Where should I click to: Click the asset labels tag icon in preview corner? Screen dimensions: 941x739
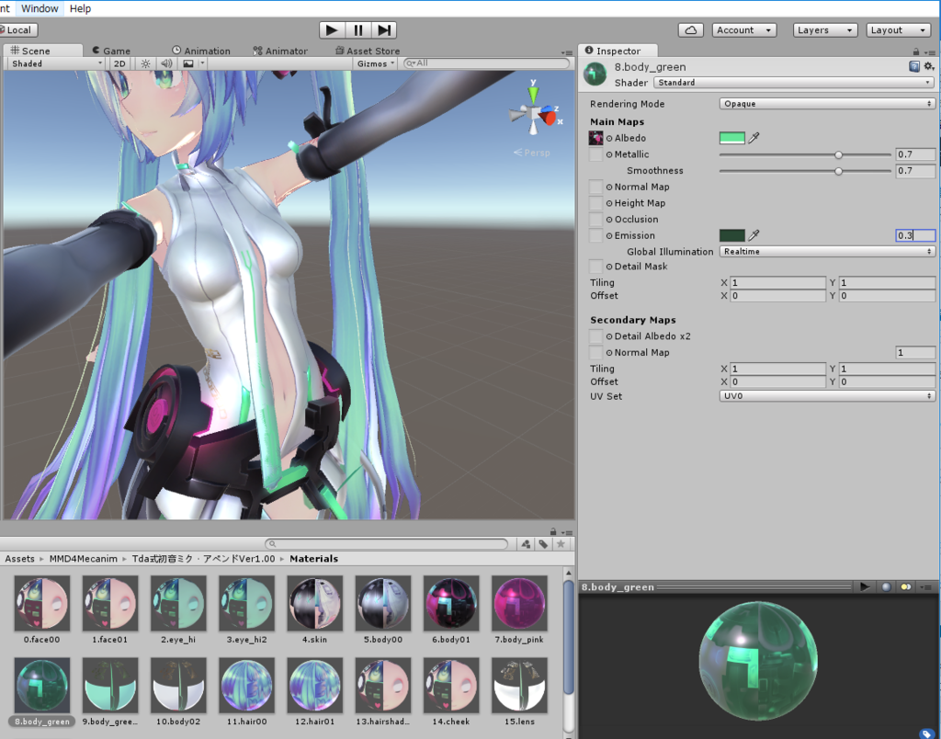pos(927,733)
